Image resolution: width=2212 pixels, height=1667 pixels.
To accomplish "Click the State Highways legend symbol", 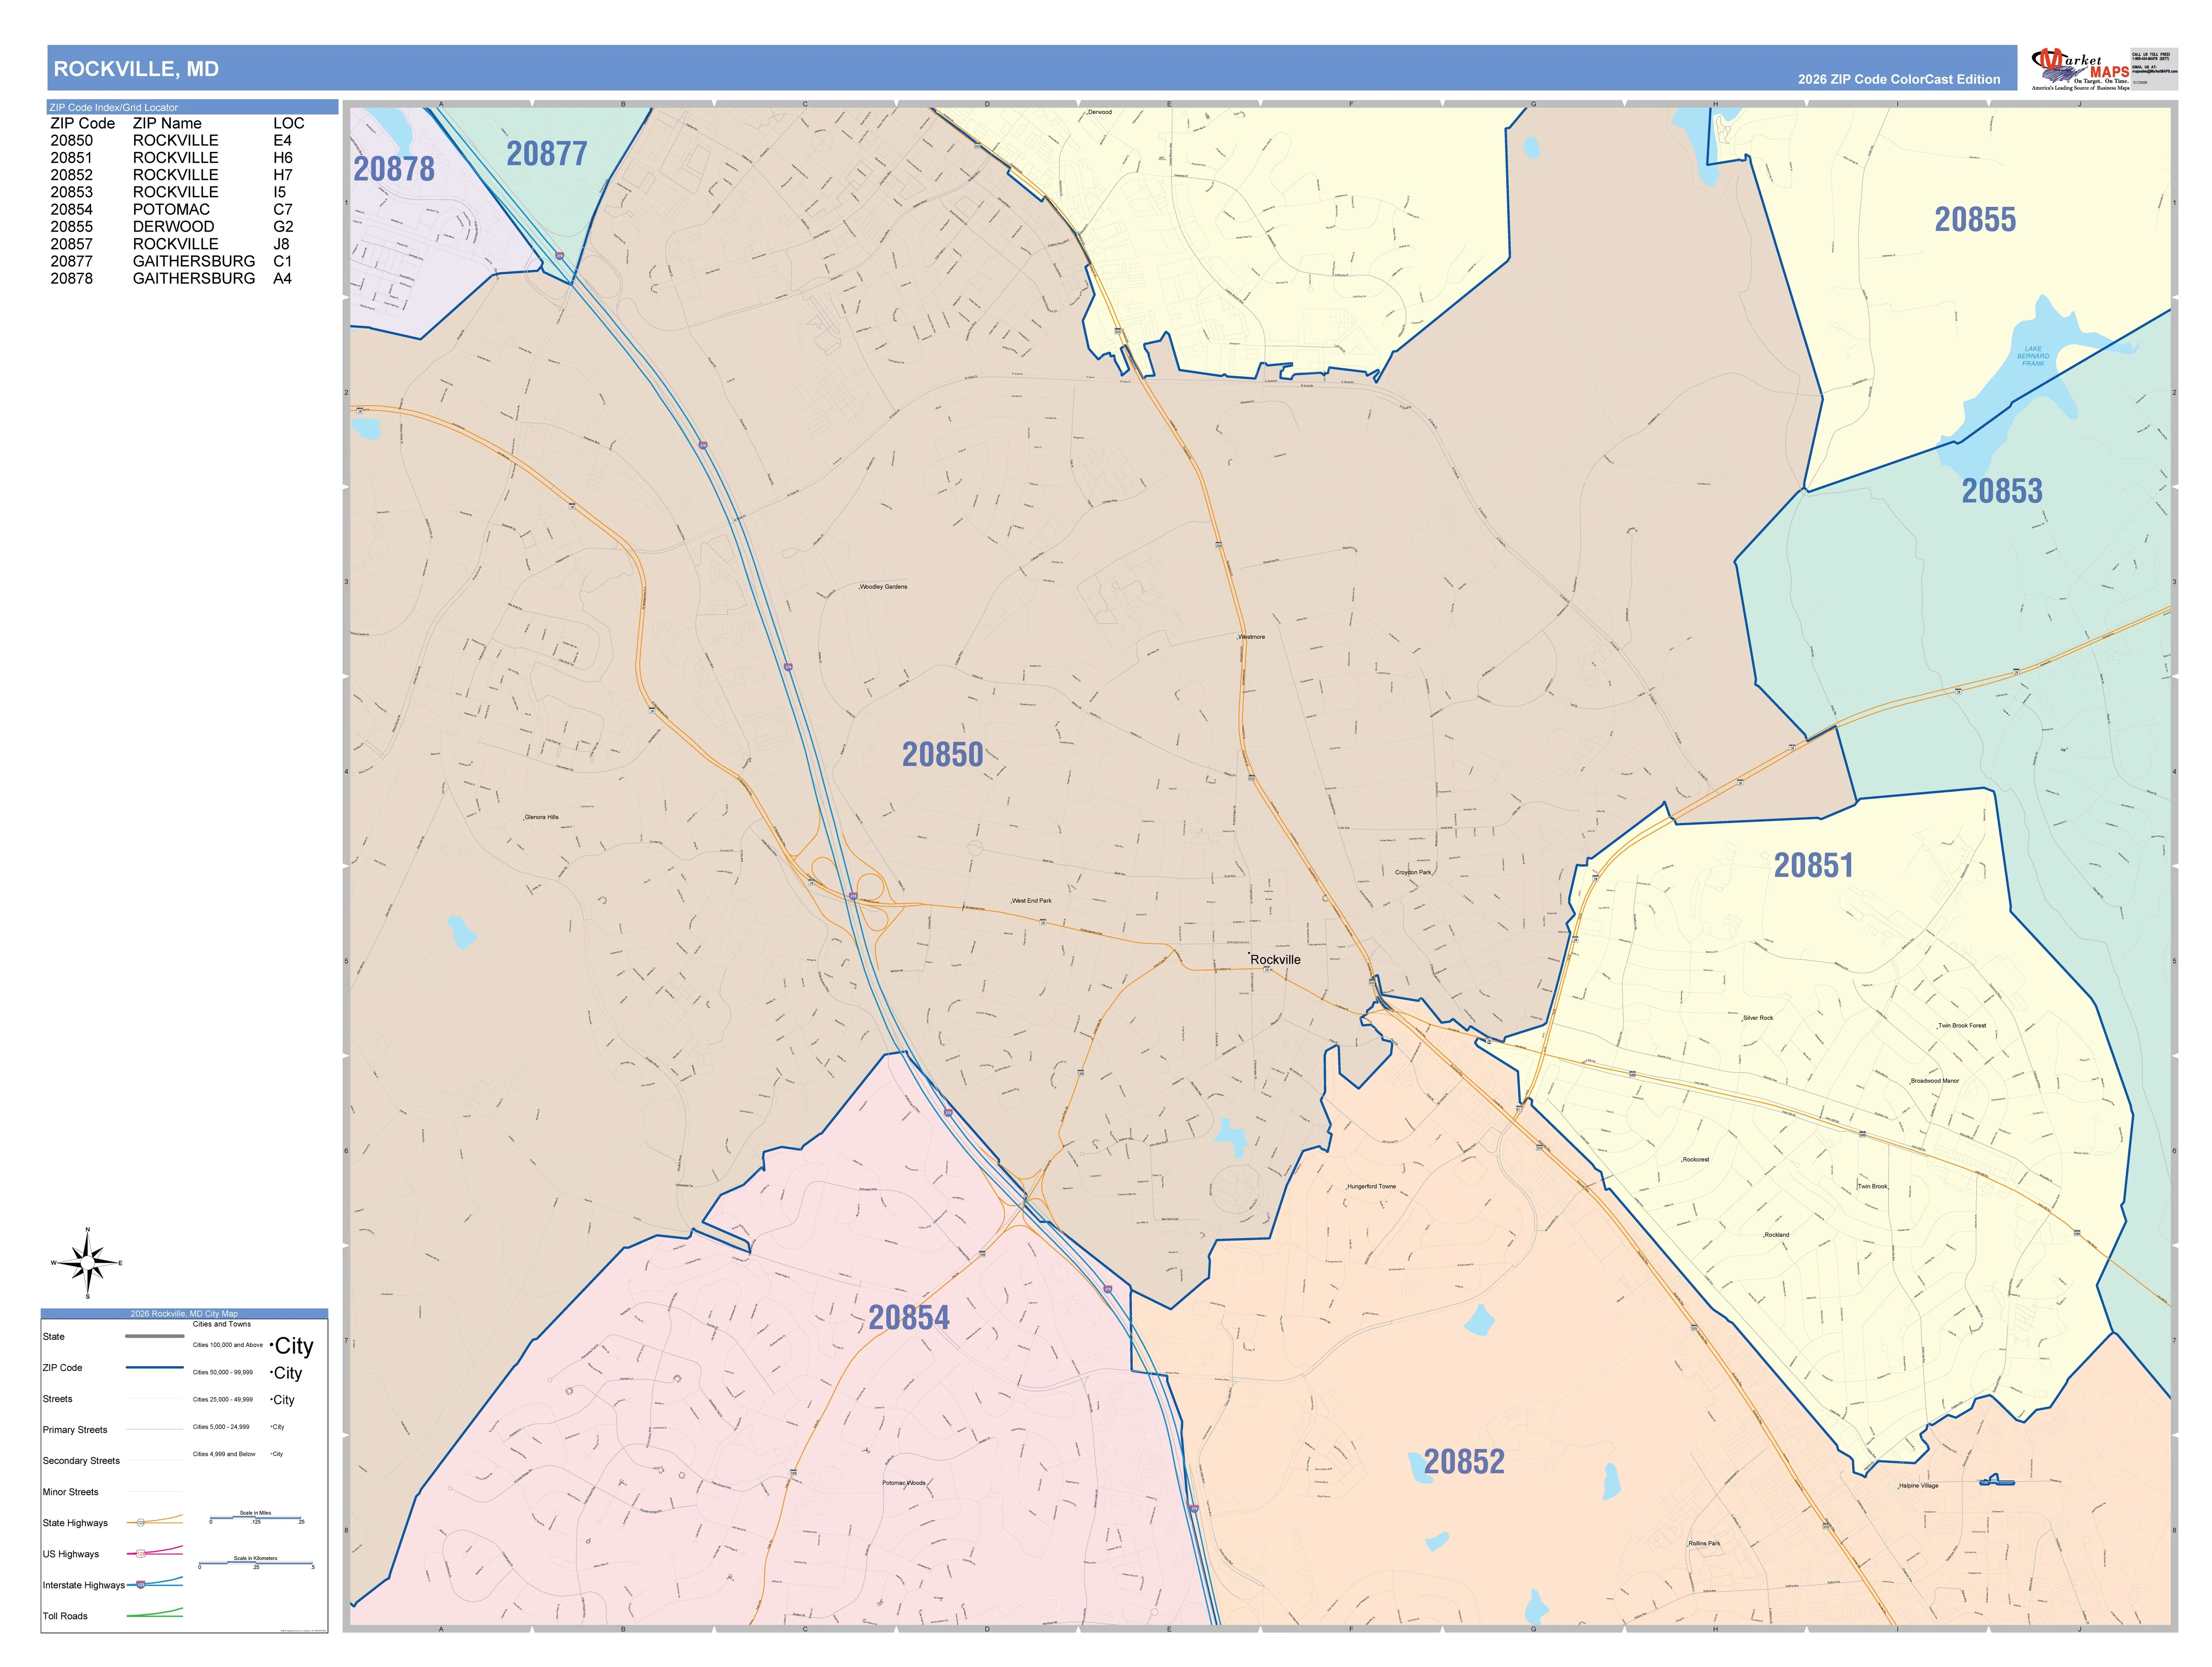I will click(154, 1520).
